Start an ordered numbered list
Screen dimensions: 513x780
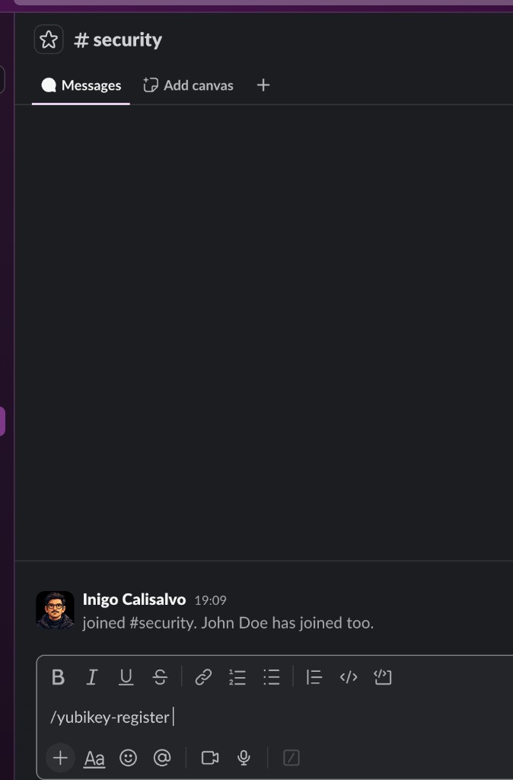click(237, 677)
